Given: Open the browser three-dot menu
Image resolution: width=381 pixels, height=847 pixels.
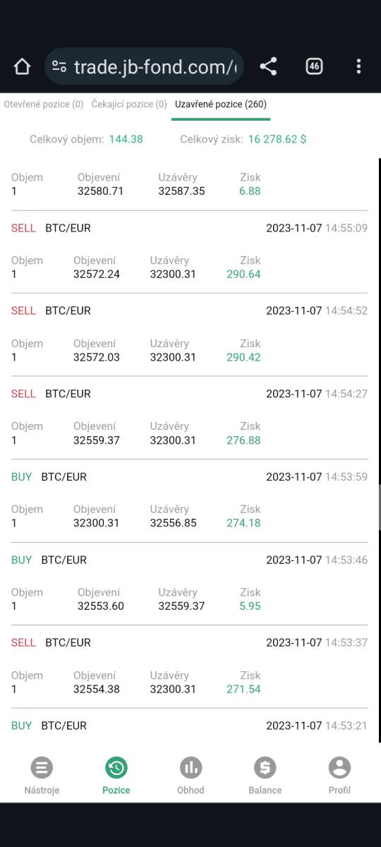Looking at the screenshot, I should (x=358, y=66).
